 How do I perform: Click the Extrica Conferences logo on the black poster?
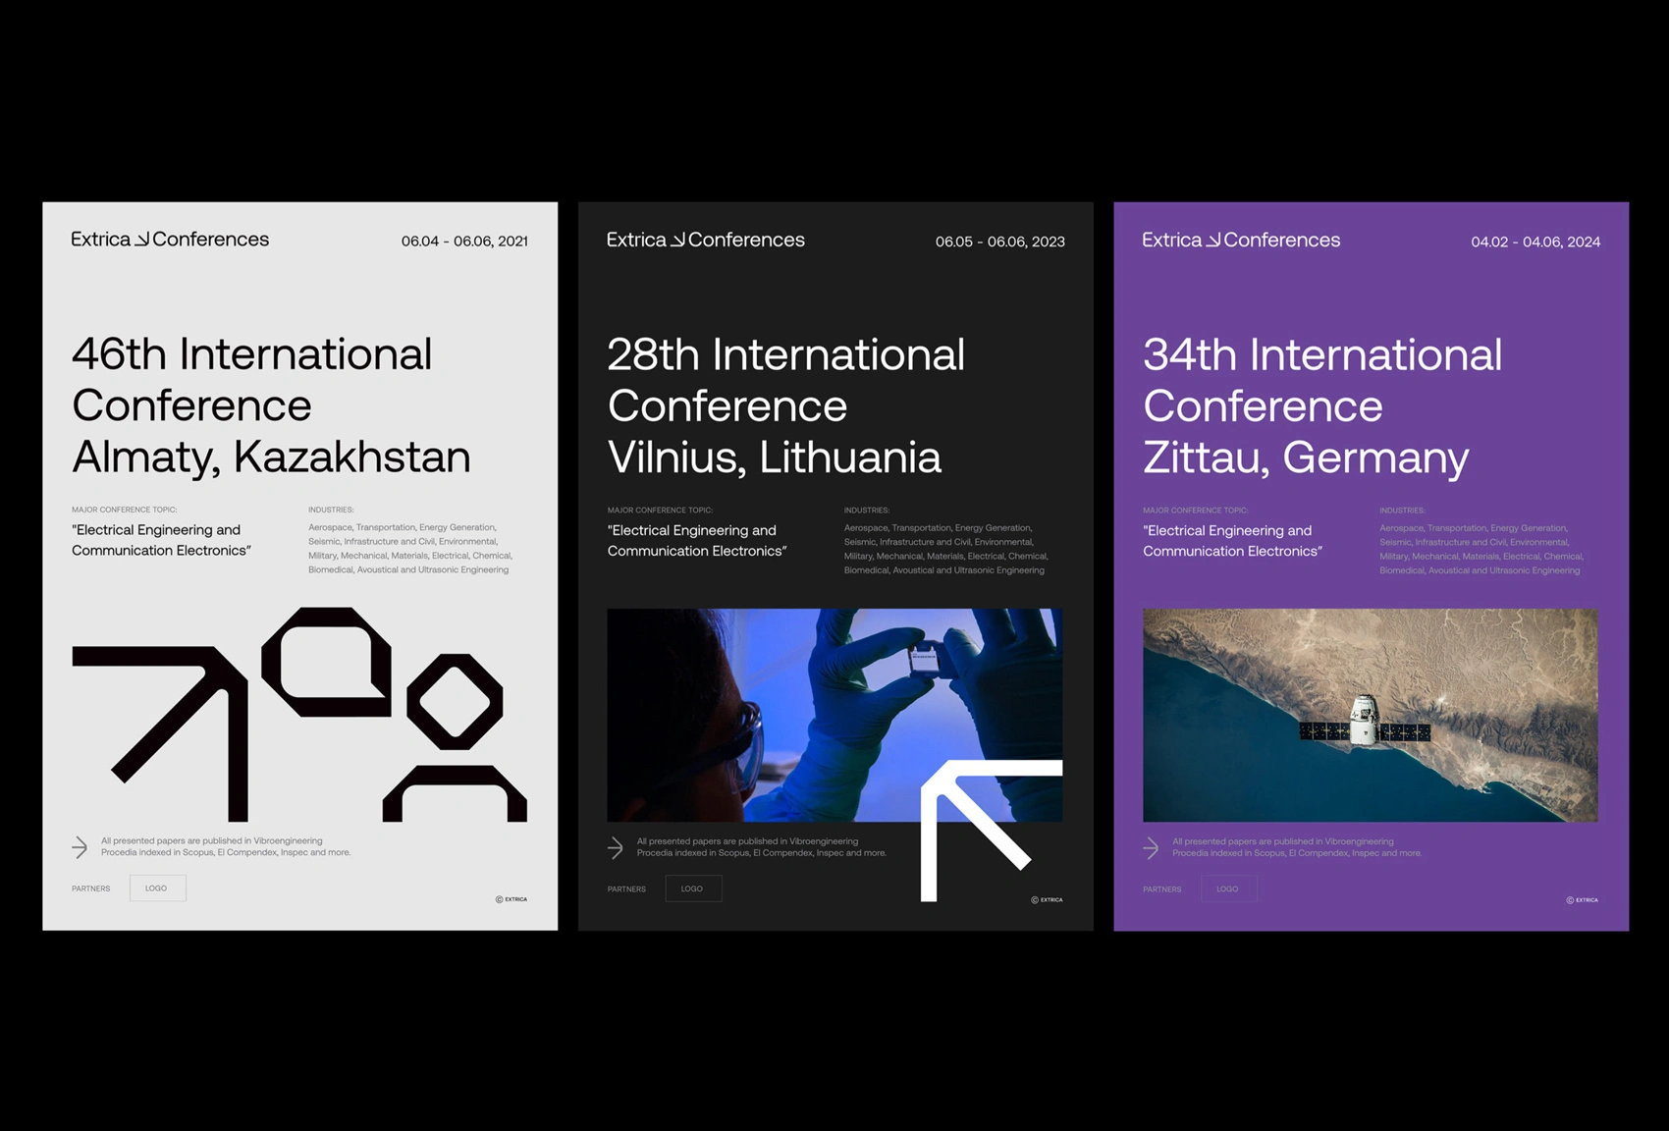[705, 241]
